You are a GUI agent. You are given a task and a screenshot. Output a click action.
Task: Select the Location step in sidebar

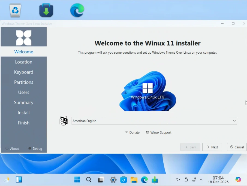tap(24, 62)
